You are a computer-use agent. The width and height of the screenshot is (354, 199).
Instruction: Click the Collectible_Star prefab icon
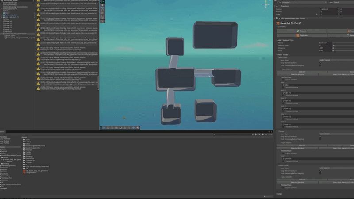[x=4, y=15]
